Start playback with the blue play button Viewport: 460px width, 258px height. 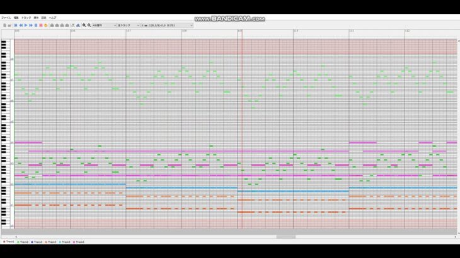26,25
